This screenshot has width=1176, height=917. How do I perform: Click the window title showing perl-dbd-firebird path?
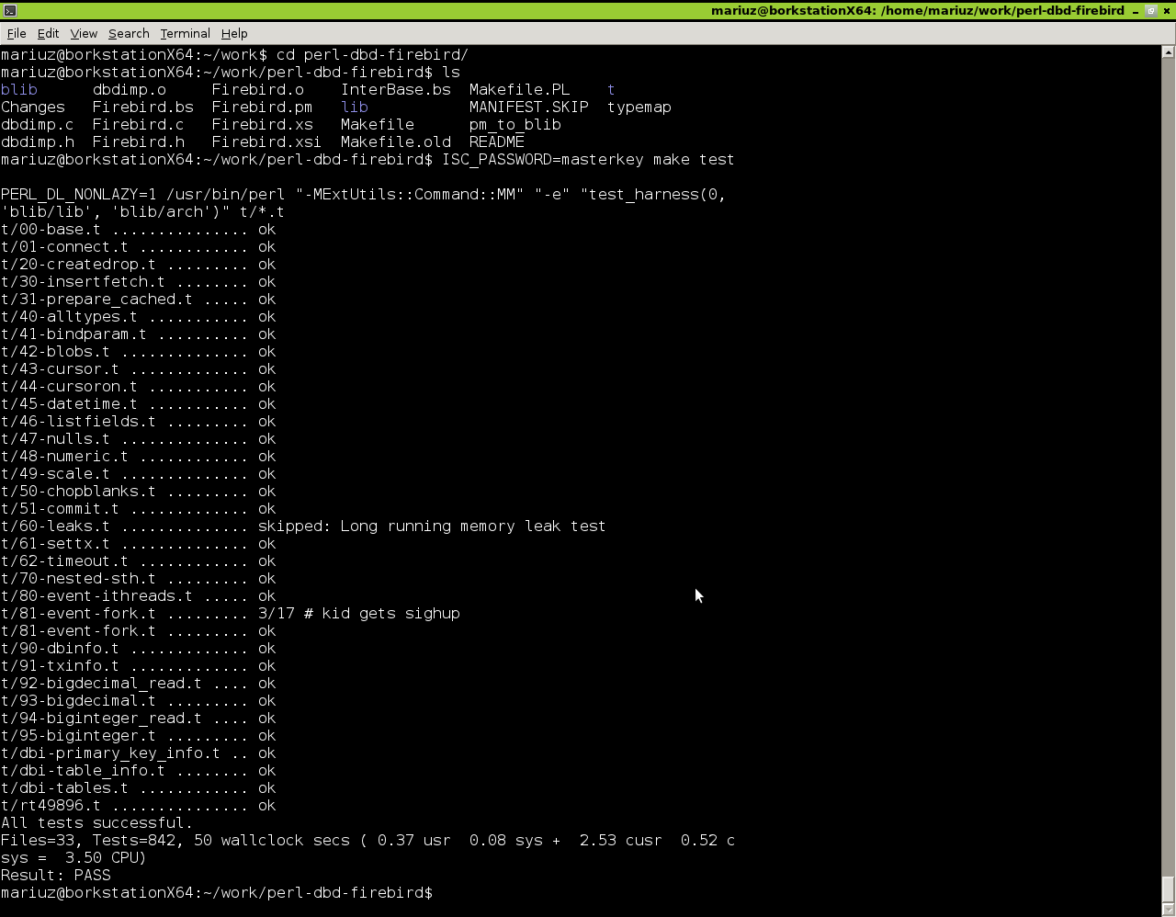(917, 11)
